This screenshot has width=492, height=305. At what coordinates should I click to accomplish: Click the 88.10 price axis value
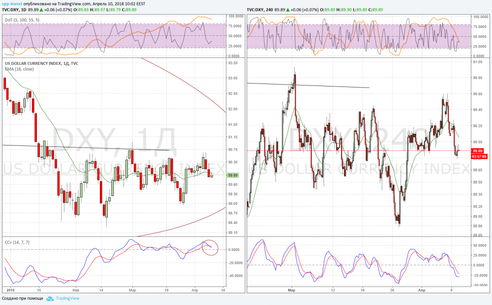[233, 233]
